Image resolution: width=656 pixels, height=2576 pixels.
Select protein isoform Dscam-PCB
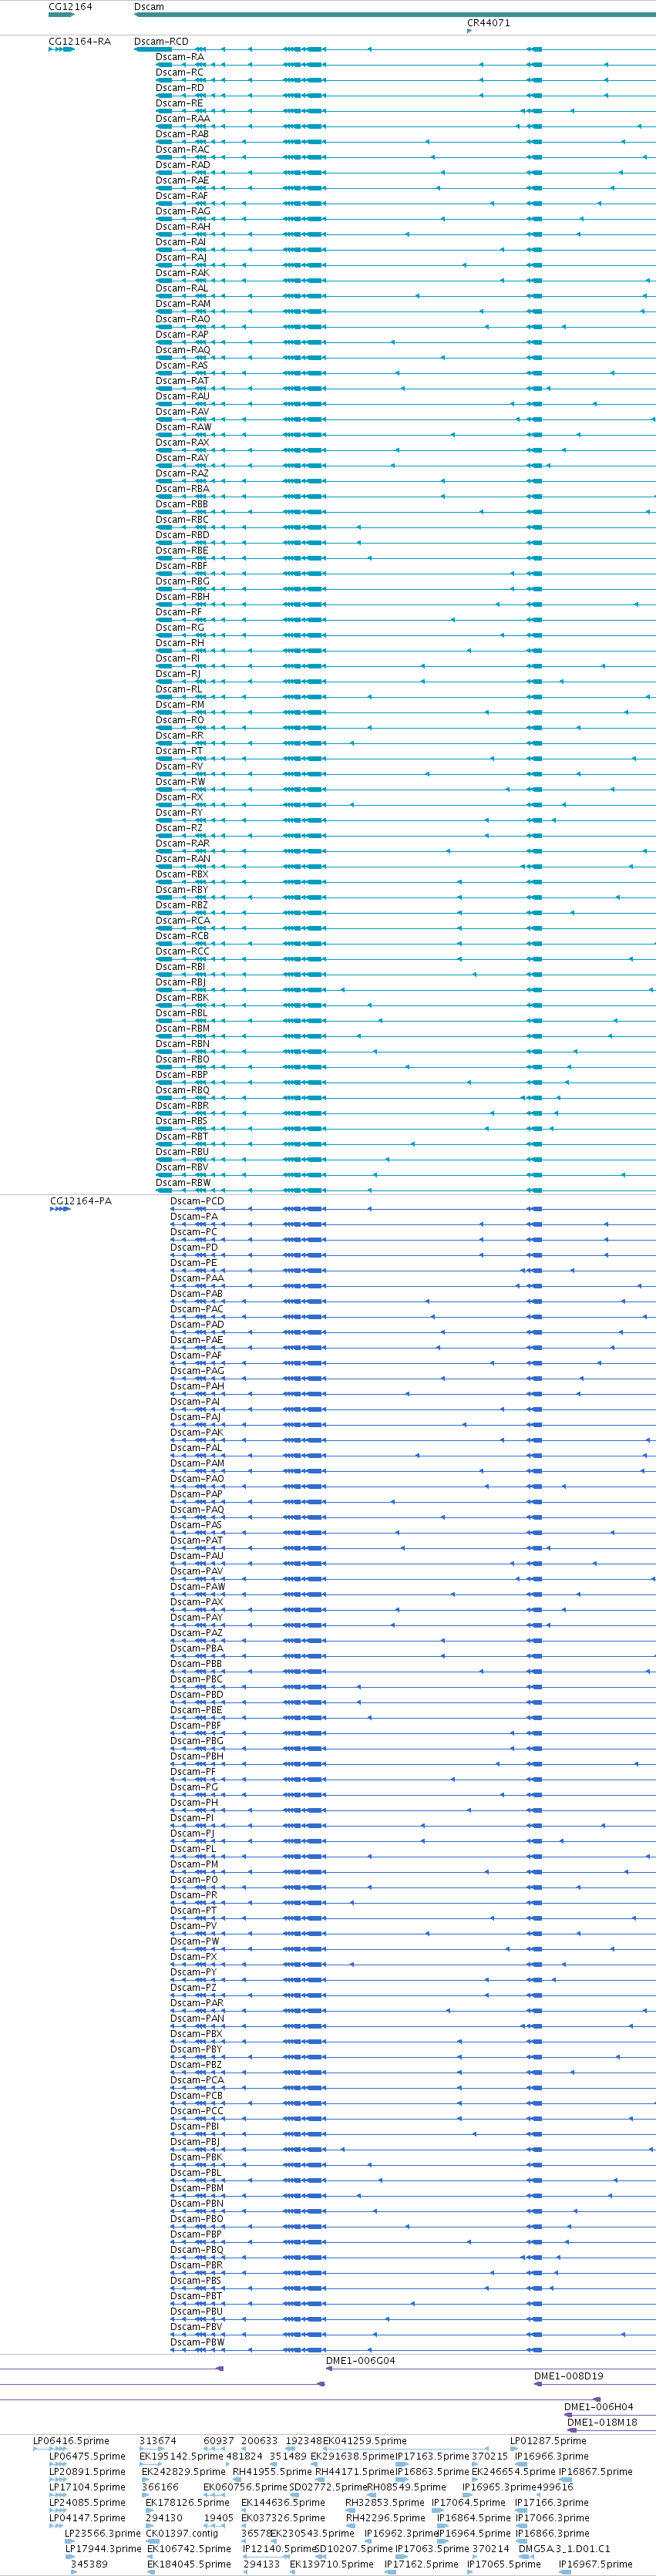197,2096
